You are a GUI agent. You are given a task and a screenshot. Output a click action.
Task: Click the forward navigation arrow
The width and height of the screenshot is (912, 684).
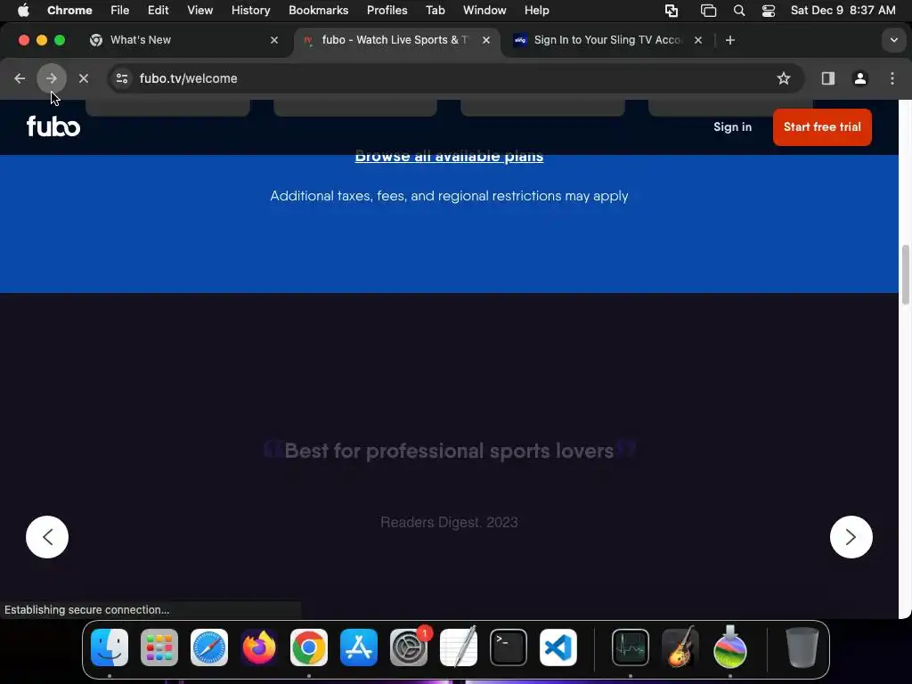click(x=51, y=78)
